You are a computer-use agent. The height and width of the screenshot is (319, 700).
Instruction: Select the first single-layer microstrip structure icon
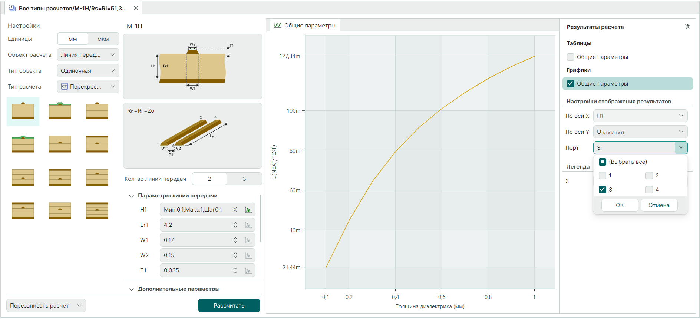23,111
